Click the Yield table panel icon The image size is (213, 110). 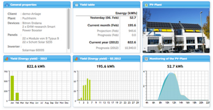77,5
